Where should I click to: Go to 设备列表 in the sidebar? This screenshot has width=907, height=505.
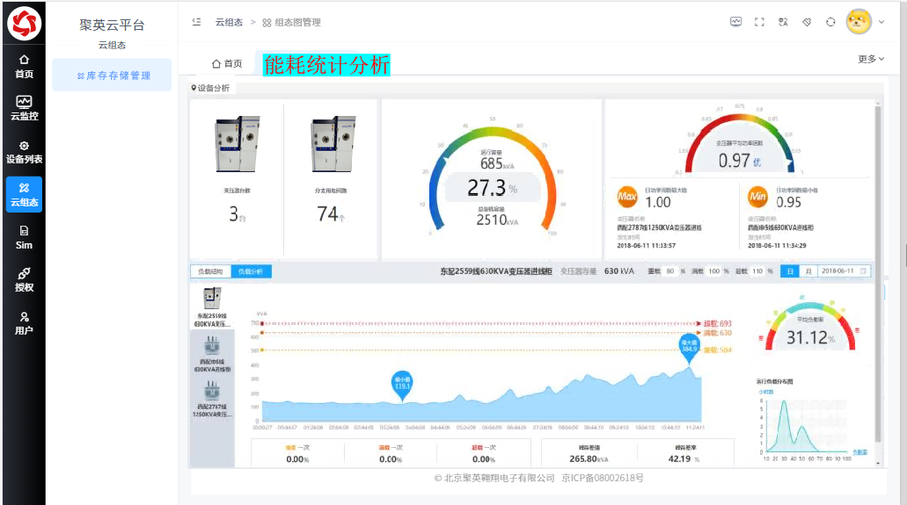(24, 152)
